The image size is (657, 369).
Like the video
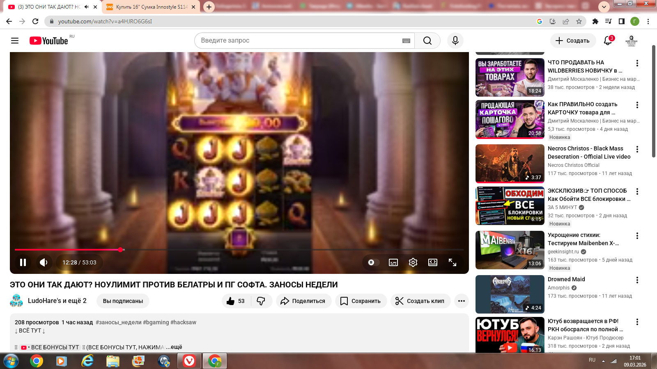pos(236,301)
